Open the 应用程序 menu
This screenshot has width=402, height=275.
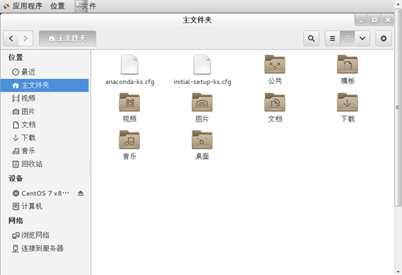(x=27, y=6)
